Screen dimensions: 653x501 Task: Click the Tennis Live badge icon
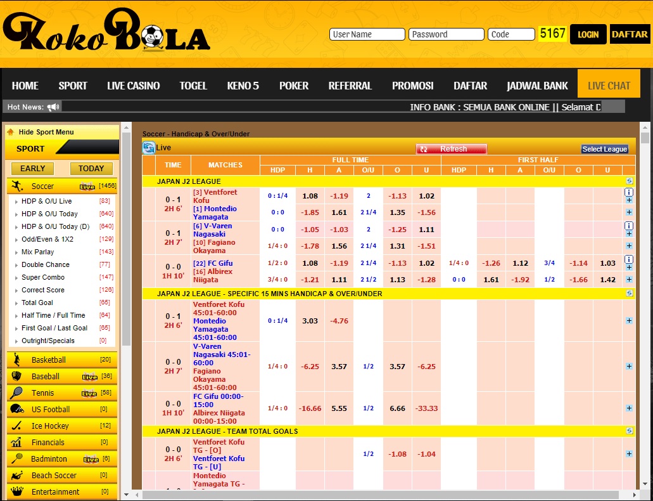[89, 393]
